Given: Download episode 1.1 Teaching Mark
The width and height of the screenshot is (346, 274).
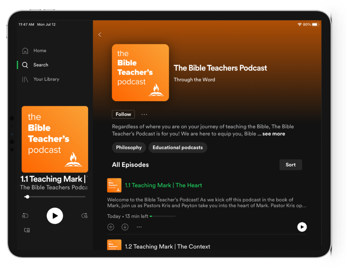Looking at the screenshot, I should pos(125,227).
